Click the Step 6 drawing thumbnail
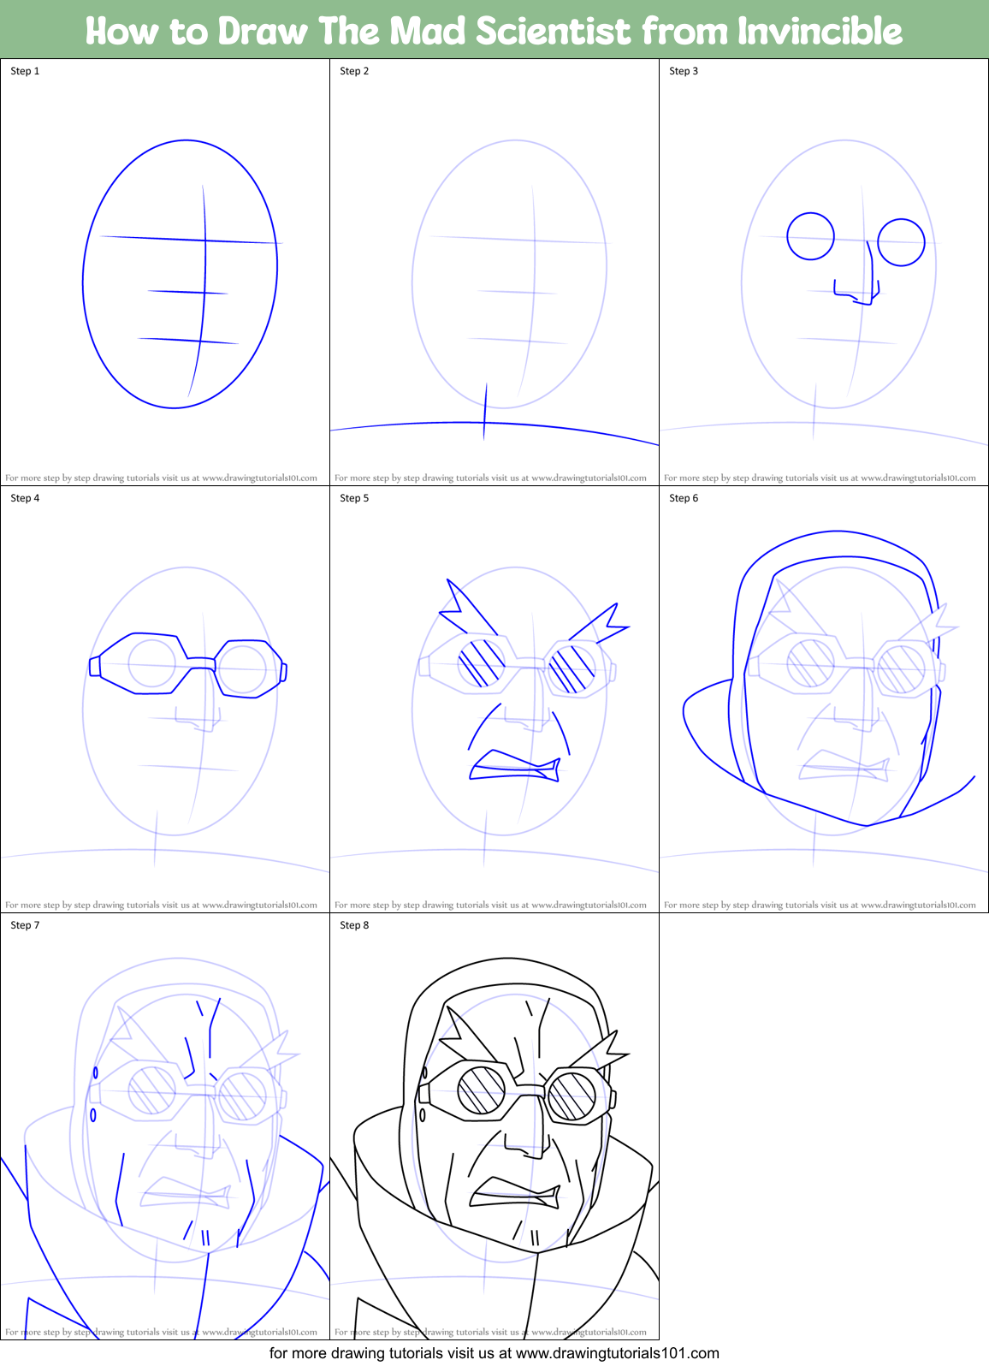 (x=824, y=699)
